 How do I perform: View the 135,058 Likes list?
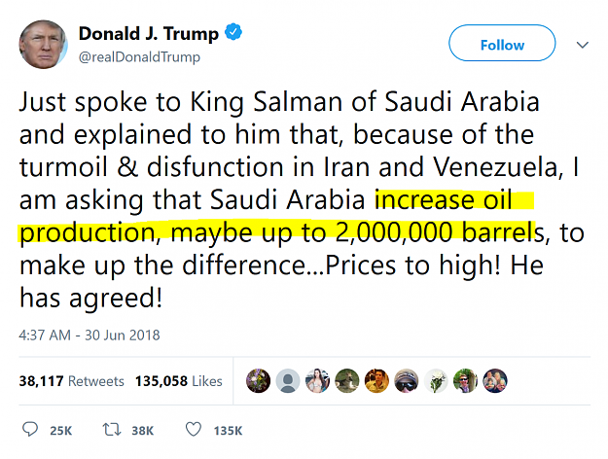point(179,381)
